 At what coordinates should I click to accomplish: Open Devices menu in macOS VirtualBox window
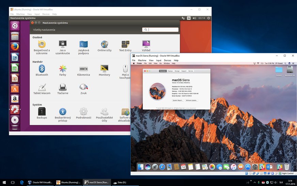[x=167, y=60]
